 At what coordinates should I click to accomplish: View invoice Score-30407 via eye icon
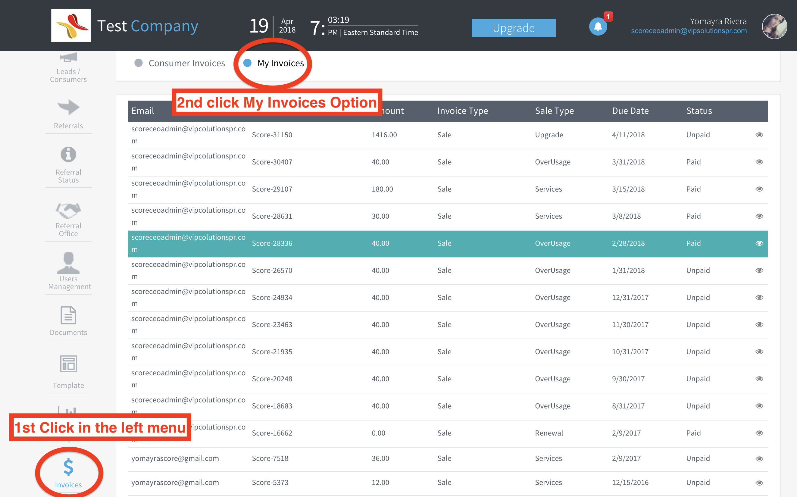pos(759,162)
